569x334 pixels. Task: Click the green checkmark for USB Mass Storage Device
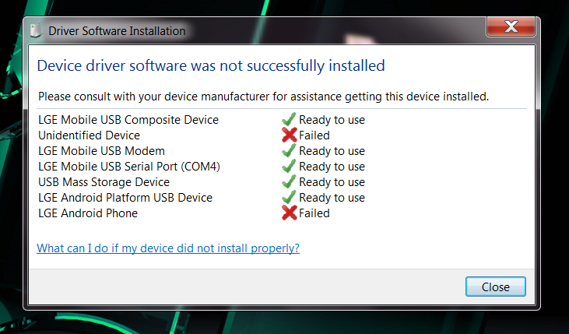click(289, 182)
